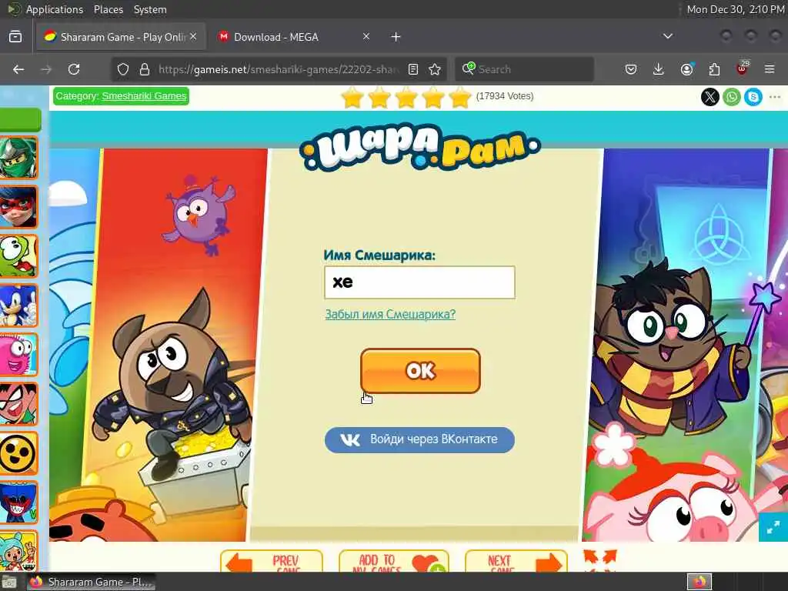The image size is (788, 591).
Task: Rate the game with the first star
Action: [352, 97]
